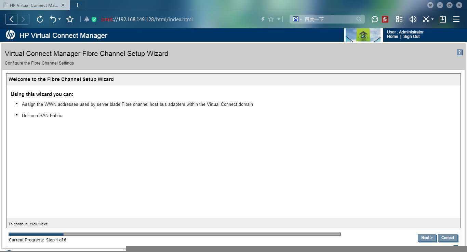This screenshot has height=252, width=467.
Task: Click the banner thumbnail image in the header
Action: [x=363, y=35]
